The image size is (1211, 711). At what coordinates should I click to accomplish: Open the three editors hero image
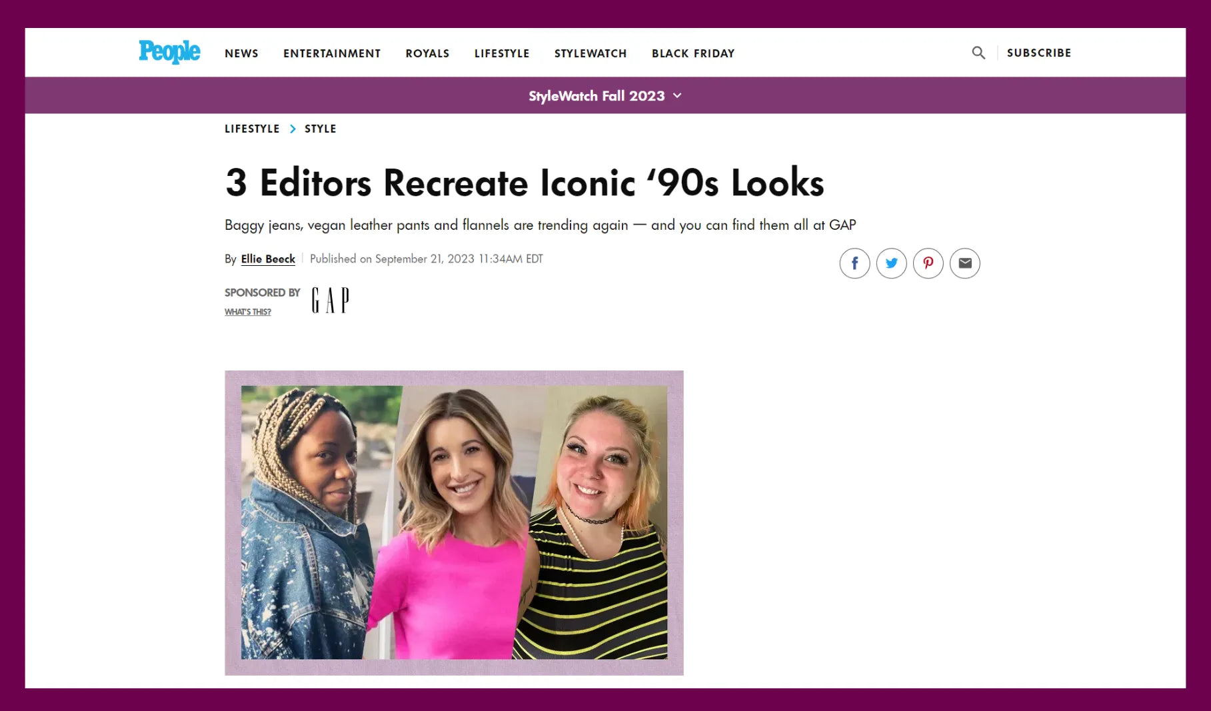click(x=454, y=522)
